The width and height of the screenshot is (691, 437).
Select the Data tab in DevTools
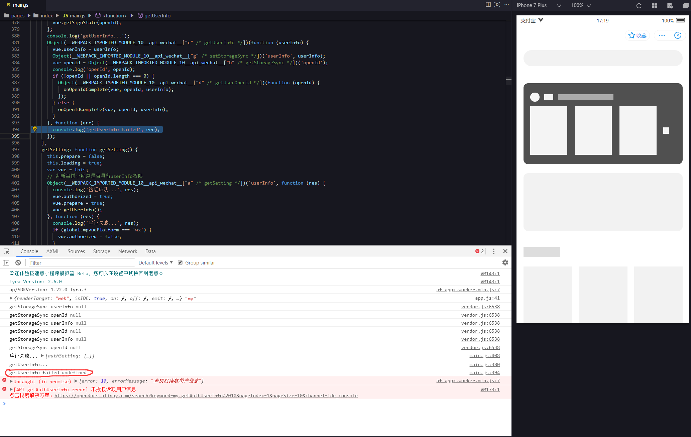pyautogui.click(x=150, y=251)
